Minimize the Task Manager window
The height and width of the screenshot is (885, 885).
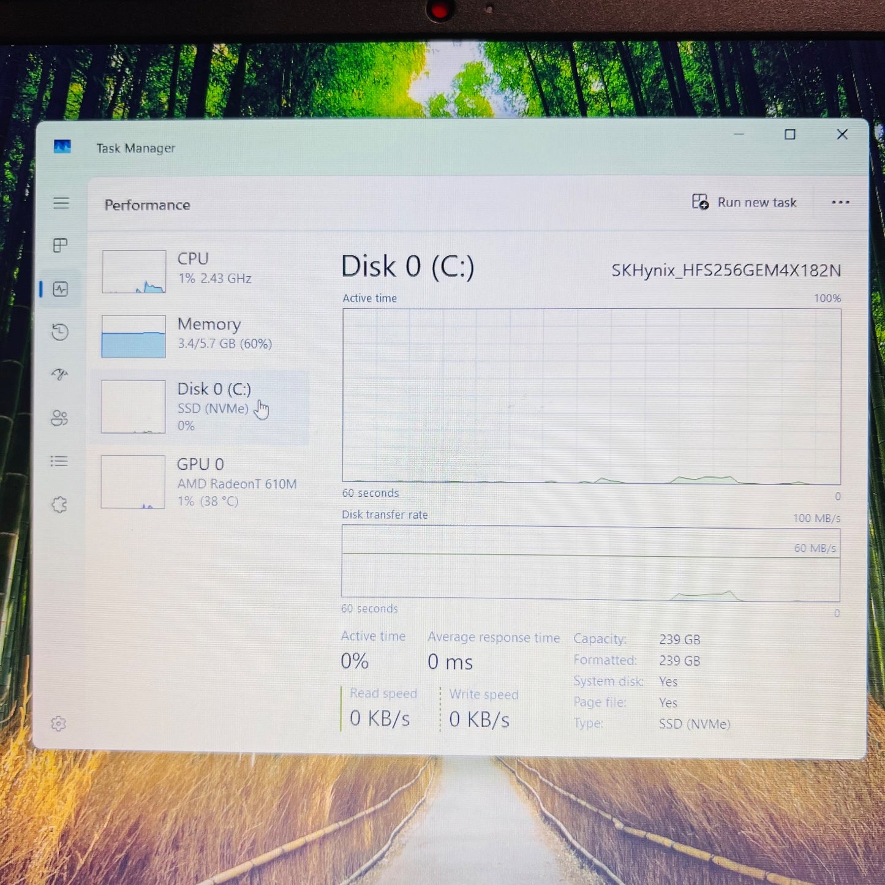pyautogui.click(x=739, y=134)
